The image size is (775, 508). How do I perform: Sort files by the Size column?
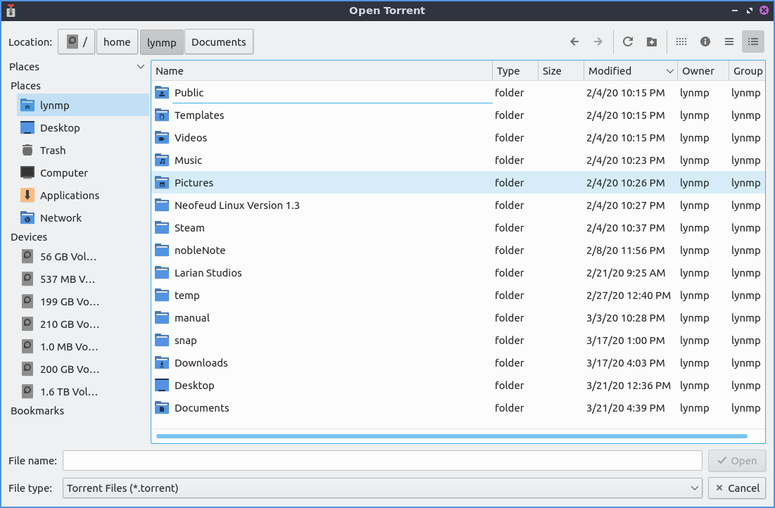[560, 71]
